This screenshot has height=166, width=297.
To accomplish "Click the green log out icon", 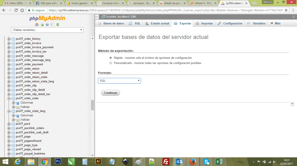I will point(42,24).
